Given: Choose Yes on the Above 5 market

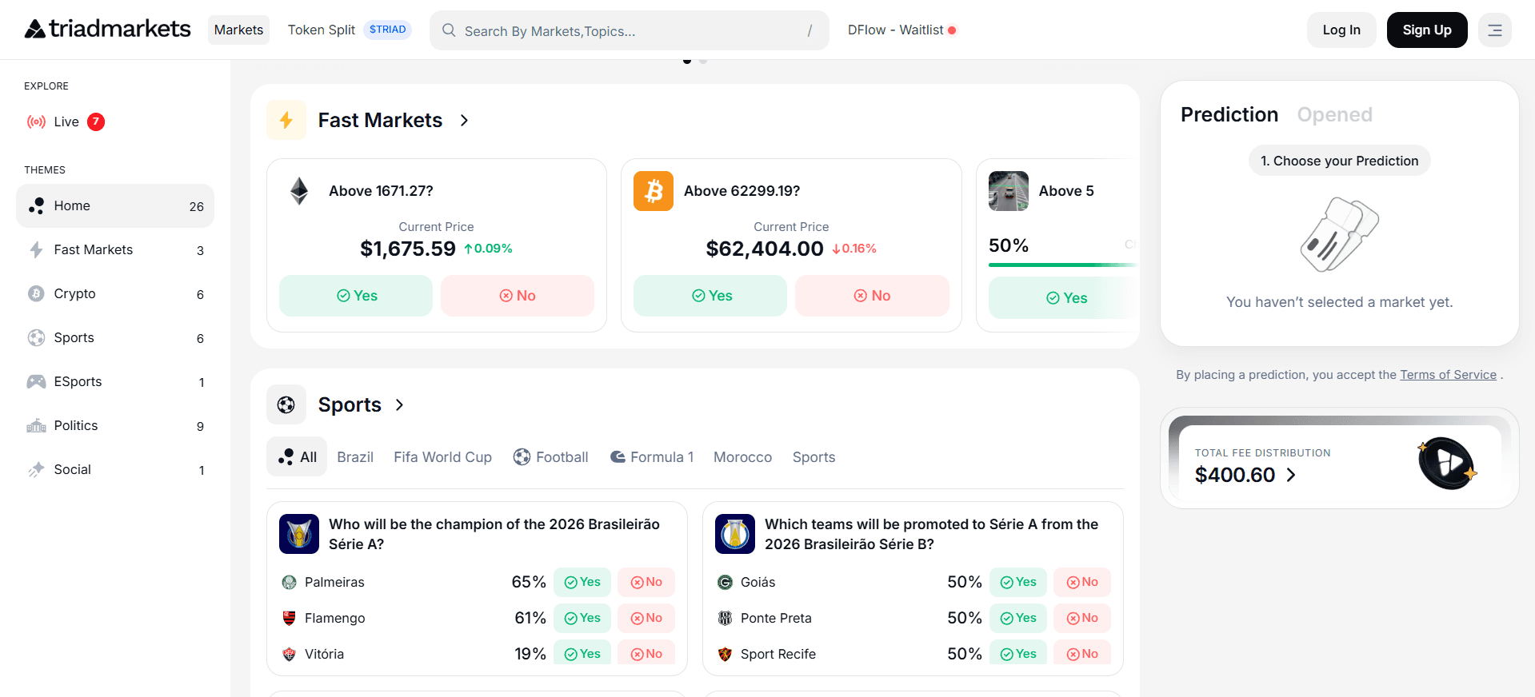Looking at the screenshot, I should pos(1062,298).
